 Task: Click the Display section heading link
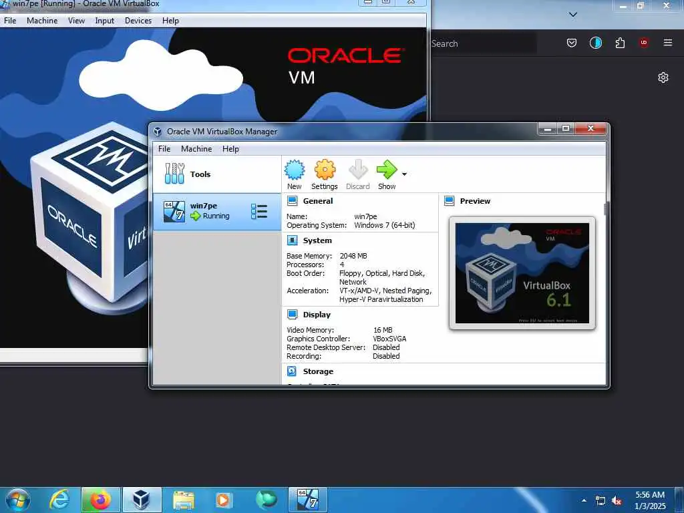[x=317, y=315]
